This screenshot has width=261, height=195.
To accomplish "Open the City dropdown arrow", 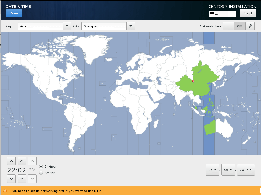I will tap(131, 26).
